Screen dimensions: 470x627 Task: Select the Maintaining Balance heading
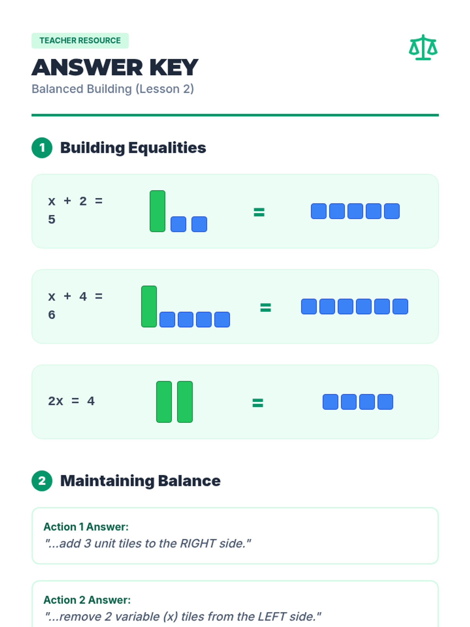pyautogui.click(x=140, y=481)
